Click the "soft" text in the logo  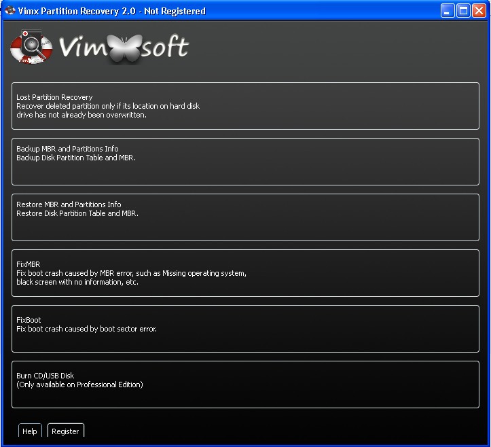164,48
